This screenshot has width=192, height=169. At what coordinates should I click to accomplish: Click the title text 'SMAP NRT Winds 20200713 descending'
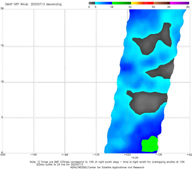pos(33,4)
